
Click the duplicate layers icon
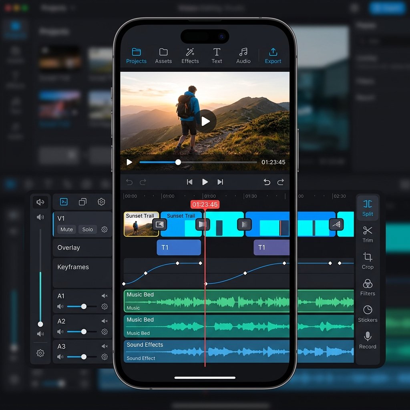pyautogui.click(x=82, y=202)
